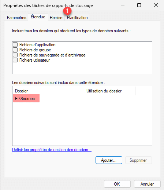Click the Ajouter... button
Screen dimensions: 164x190
pos(109,160)
